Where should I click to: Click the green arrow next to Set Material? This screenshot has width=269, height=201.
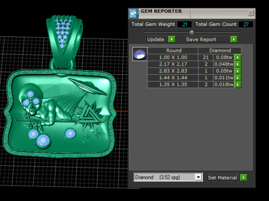pos(244,178)
